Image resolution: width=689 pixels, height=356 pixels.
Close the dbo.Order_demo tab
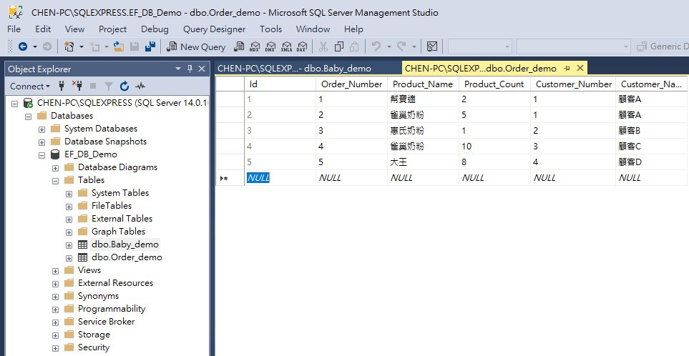580,68
